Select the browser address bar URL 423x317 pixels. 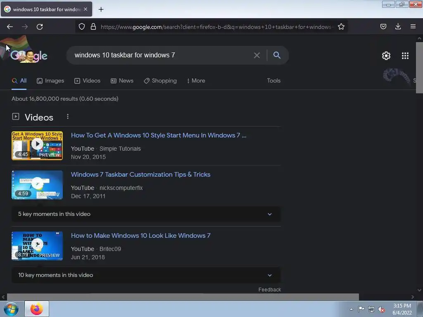click(217, 27)
